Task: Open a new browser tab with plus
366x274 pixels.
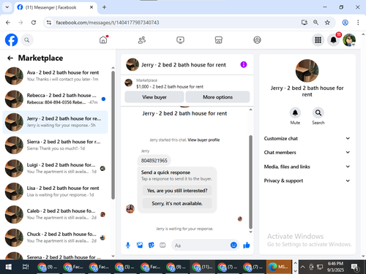Action: pyautogui.click(x=104, y=7)
